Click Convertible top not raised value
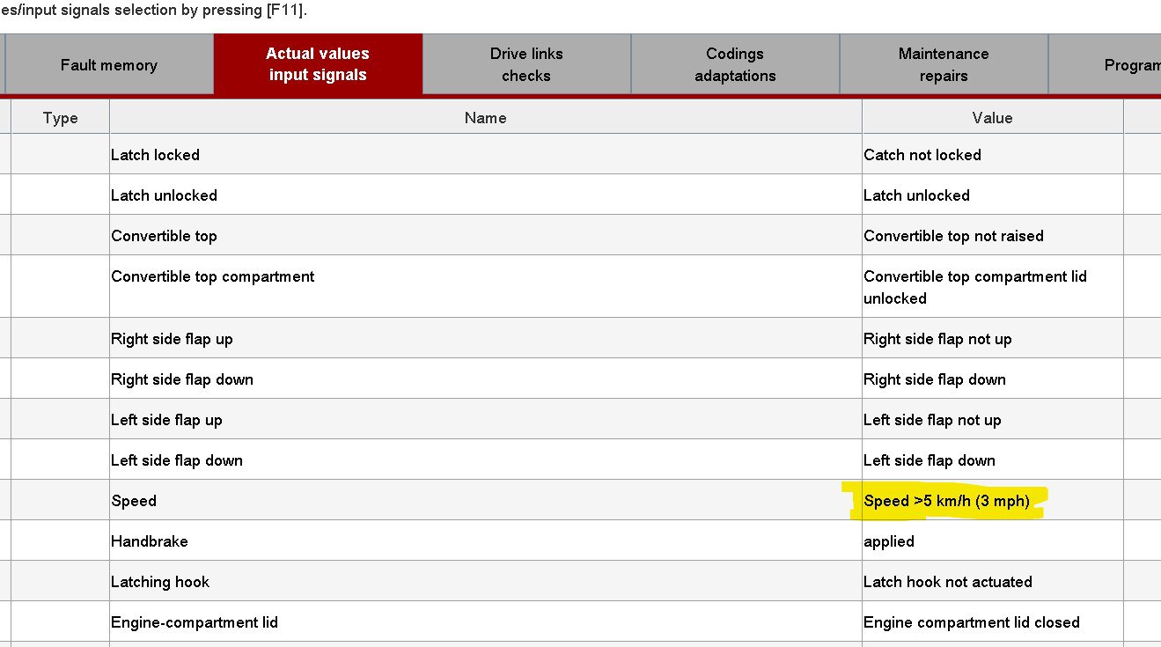Screen dimensions: 1161x647 953,236
